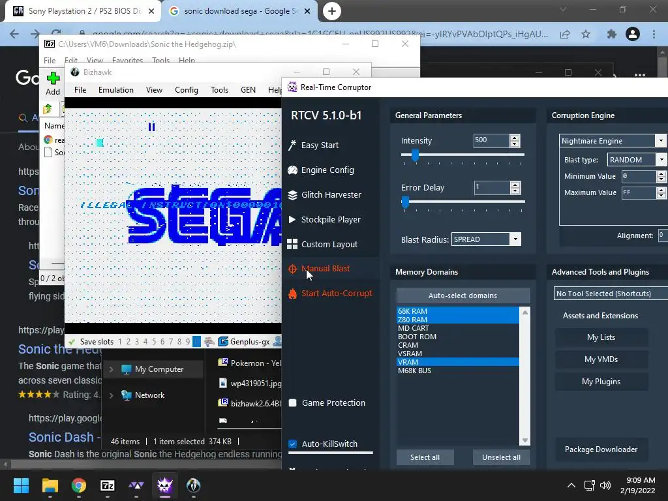Screen dimensions: 668x501
Task: Click Start Auto-Corrupt flame icon
Action: tap(292, 294)
